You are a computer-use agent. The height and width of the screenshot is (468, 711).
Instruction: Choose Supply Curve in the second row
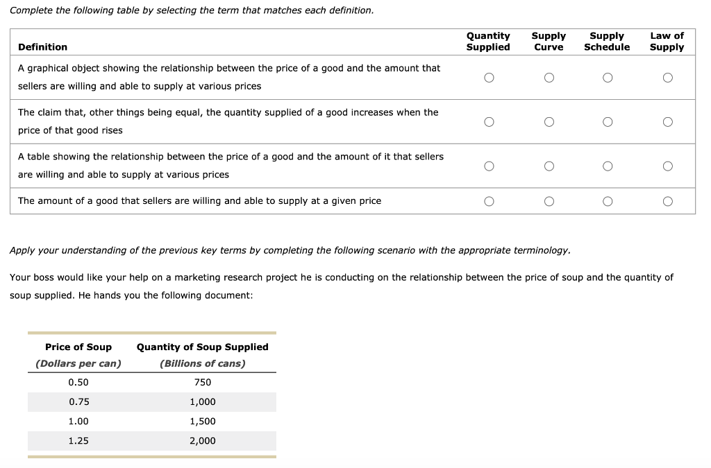(549, 121)
